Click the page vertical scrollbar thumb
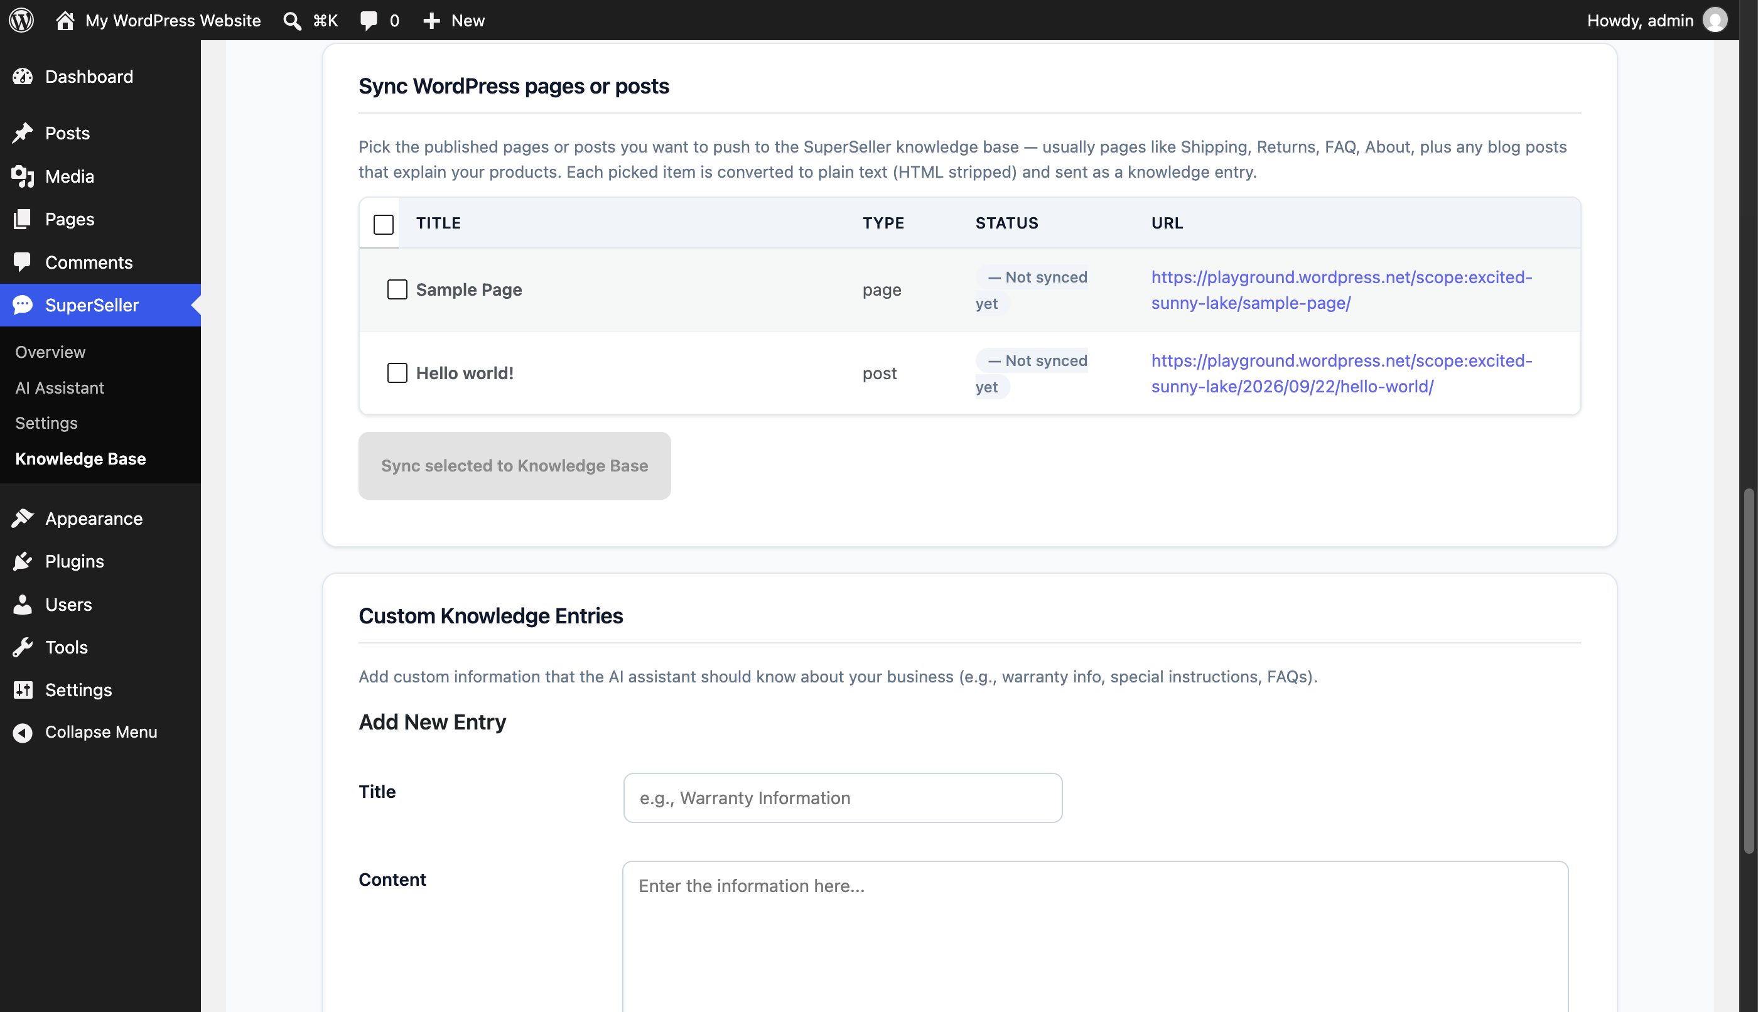The height and width of the screenshot is (1012, 1758). coord(1749,672)
